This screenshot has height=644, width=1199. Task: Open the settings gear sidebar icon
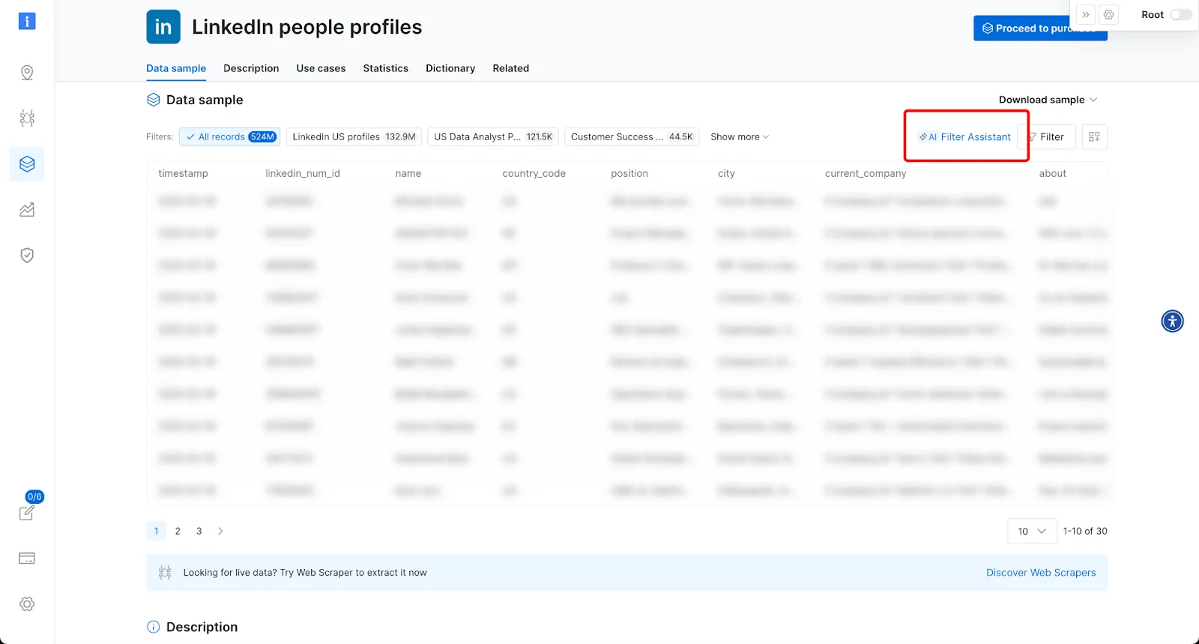pyautogui.click(x=27, y=604)
